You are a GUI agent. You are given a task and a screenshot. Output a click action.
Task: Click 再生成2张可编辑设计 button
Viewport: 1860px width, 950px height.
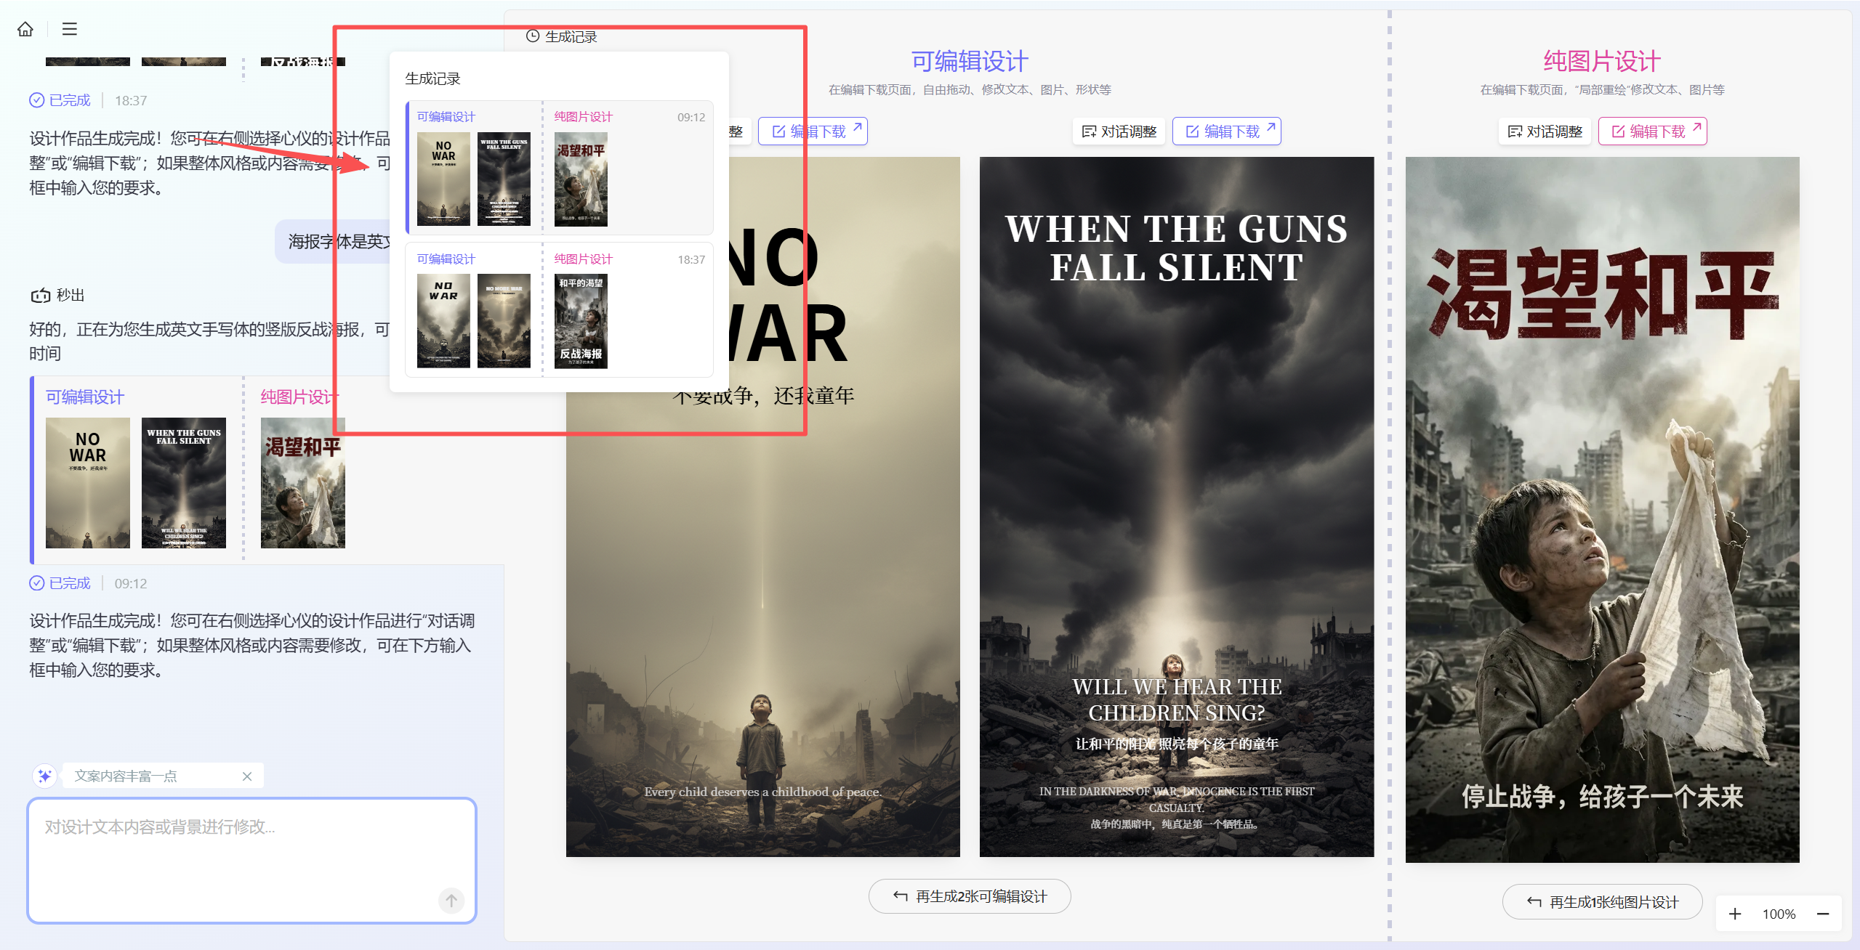point(970,896)
